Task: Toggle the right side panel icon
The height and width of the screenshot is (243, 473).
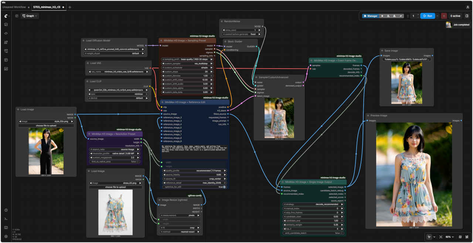Action: [467, 16]
